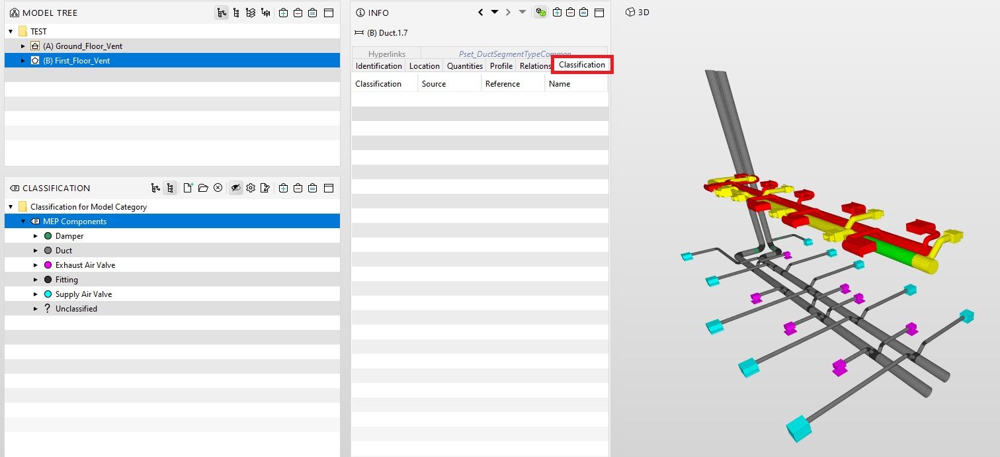This screenshot has width=1000, height=457.
Task: Switch to the Profile tab
Action: tap(501, 65)
